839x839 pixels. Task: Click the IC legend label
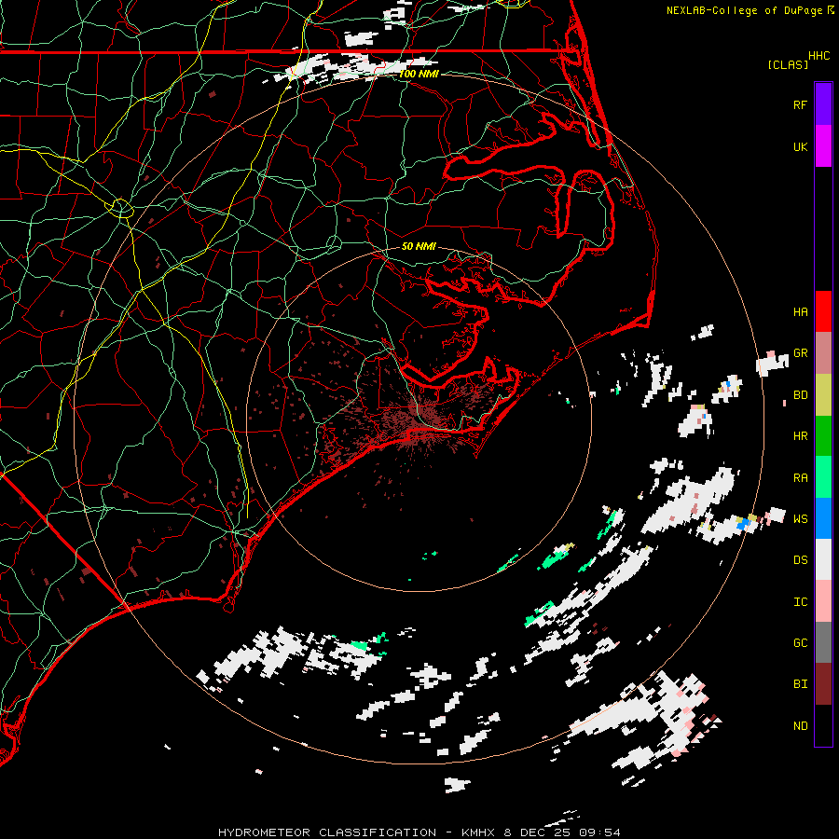[800, 601]
